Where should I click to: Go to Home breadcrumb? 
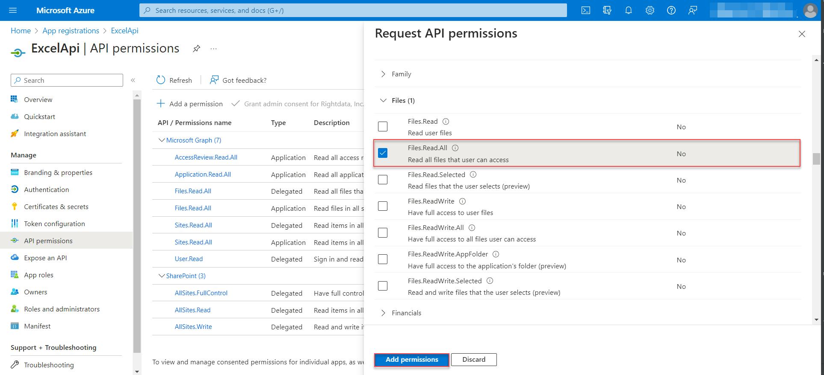(21, 31)
